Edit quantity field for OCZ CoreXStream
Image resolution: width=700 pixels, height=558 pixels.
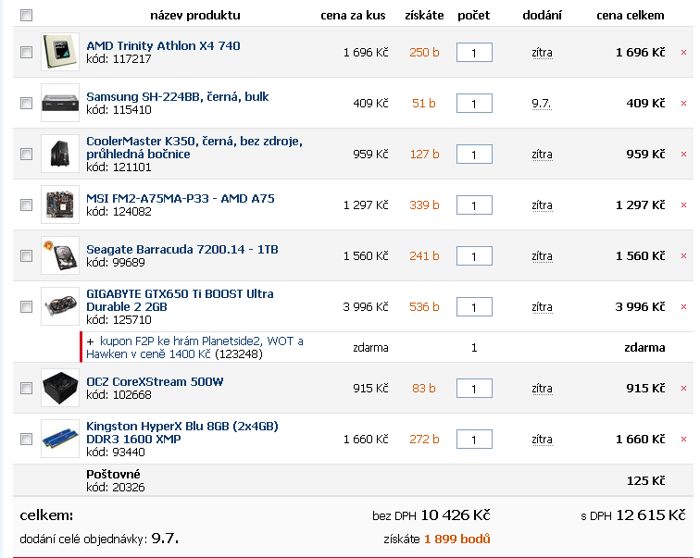[474, 389]
